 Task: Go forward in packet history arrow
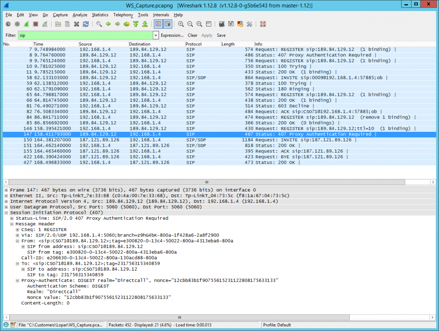[117, 24]
